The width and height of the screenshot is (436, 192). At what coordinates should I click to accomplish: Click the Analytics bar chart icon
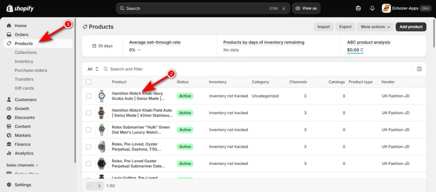[x=9, y=153]
